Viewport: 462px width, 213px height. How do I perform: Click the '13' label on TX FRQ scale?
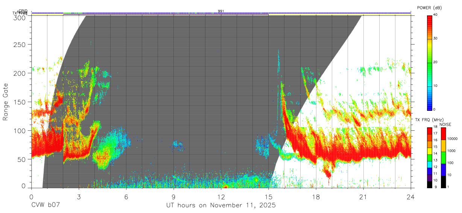(x=435, y=160)
